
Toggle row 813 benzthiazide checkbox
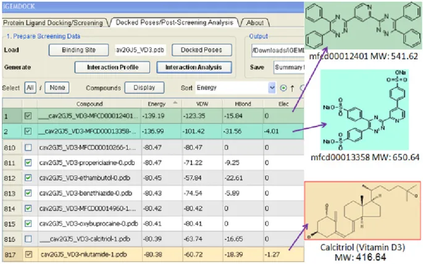point(28,193)
